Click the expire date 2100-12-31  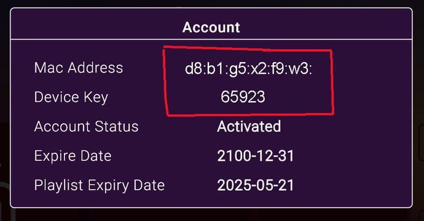[x=255, y=156]
